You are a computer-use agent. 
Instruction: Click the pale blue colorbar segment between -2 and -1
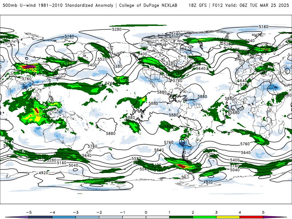click(x=111, y=217)
